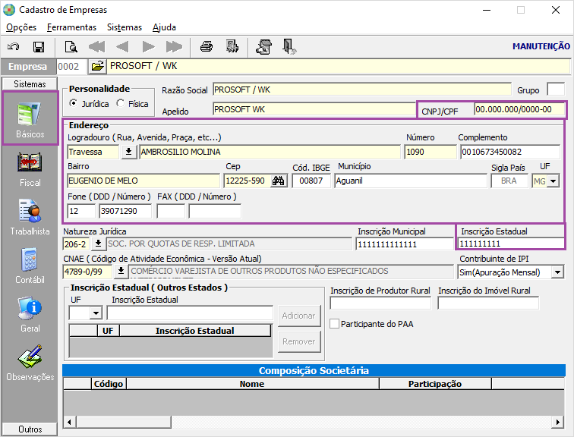
Task: Click the Apelido input field
Action: [x=314, y=109]
